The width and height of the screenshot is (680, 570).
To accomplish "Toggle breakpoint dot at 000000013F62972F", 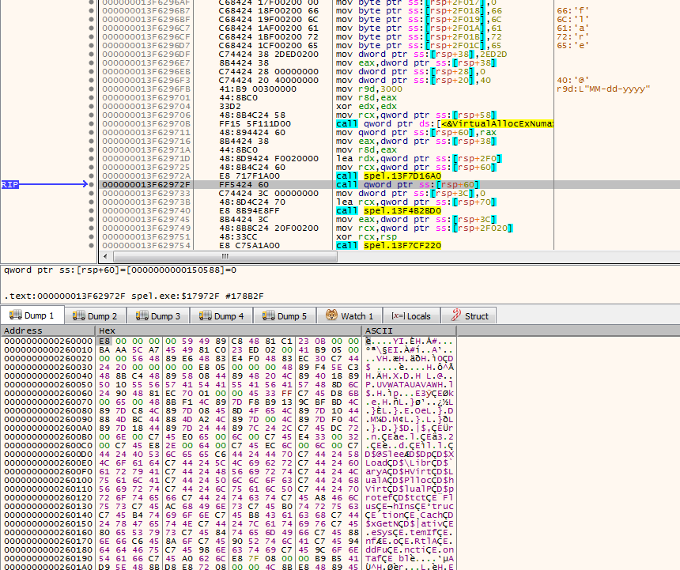I will 91,185.
